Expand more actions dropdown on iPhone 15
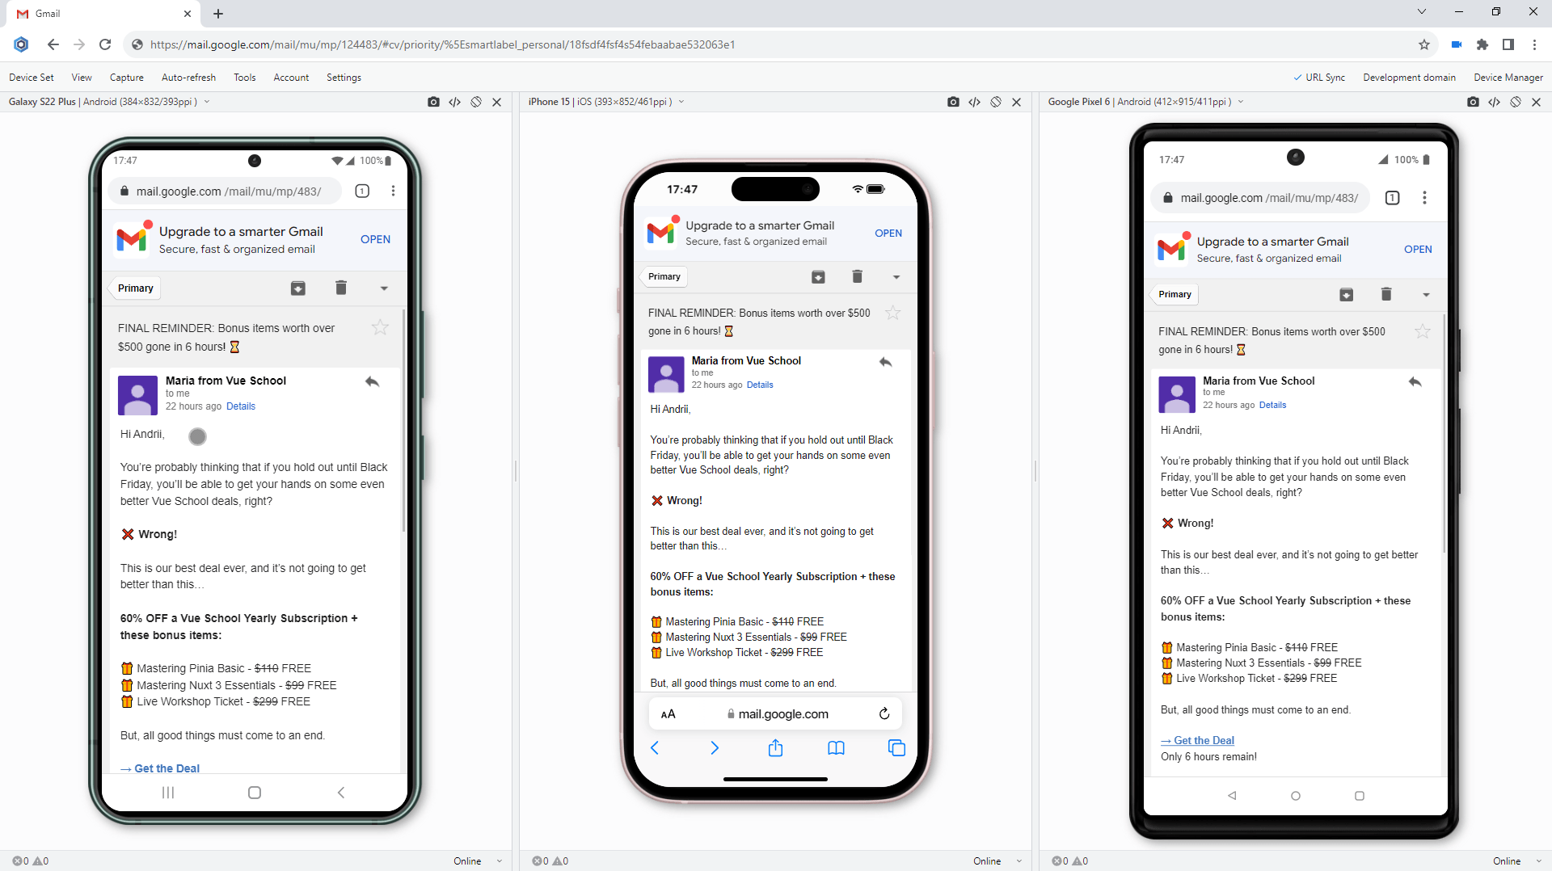 896,277
